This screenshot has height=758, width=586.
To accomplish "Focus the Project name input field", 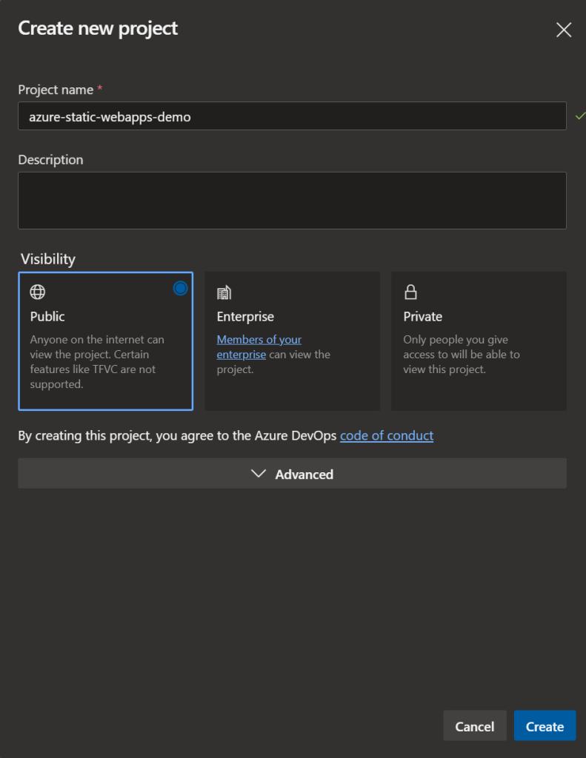I will click(293, 116).
